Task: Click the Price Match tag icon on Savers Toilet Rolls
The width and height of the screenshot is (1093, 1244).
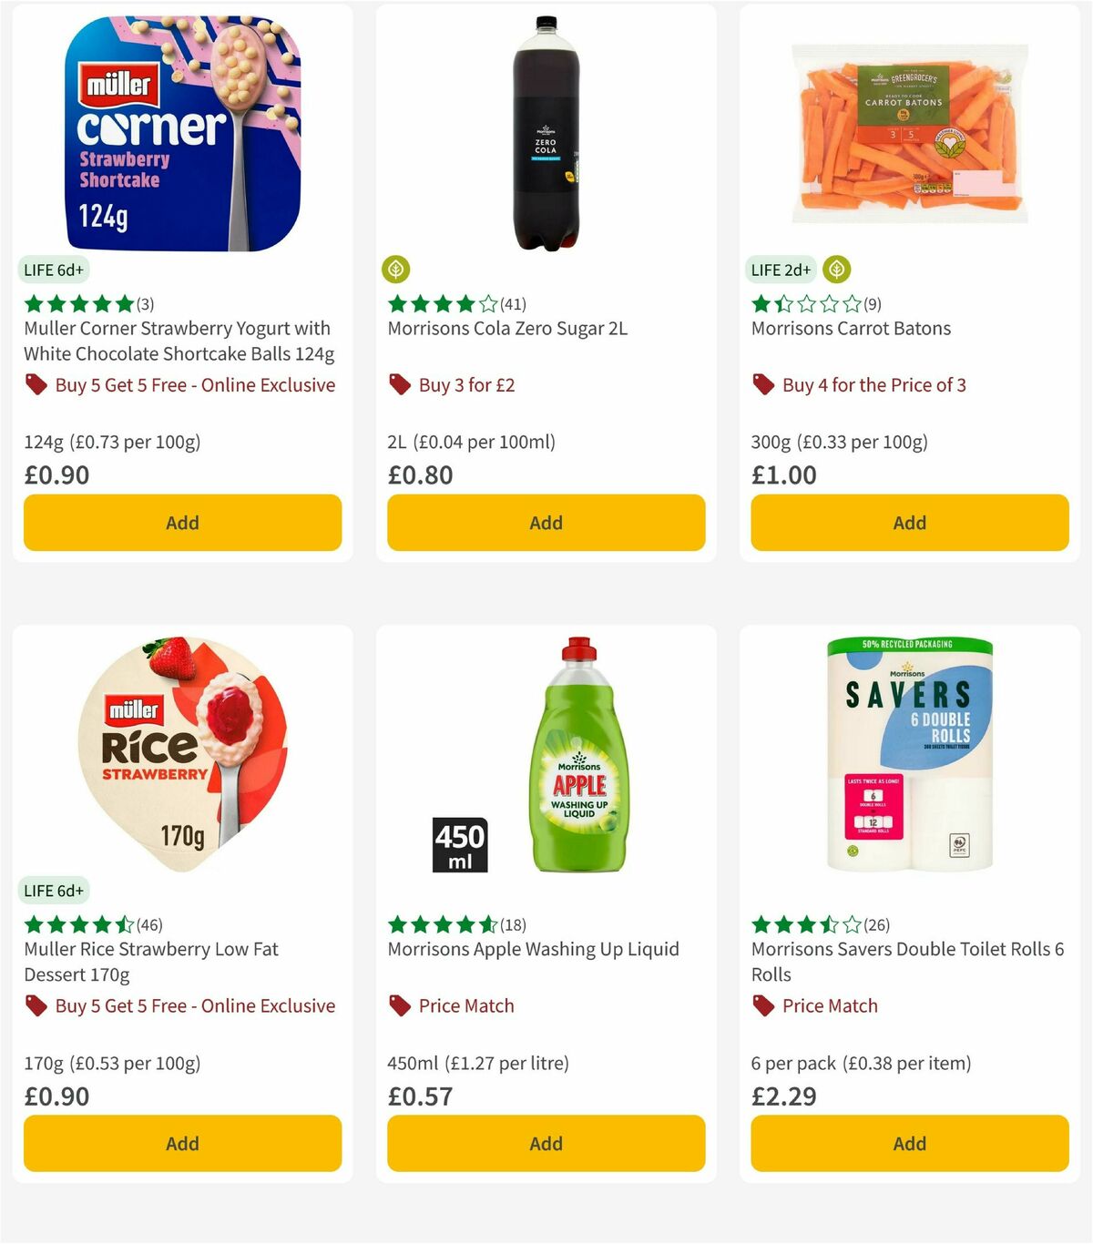Action: 762,1005
